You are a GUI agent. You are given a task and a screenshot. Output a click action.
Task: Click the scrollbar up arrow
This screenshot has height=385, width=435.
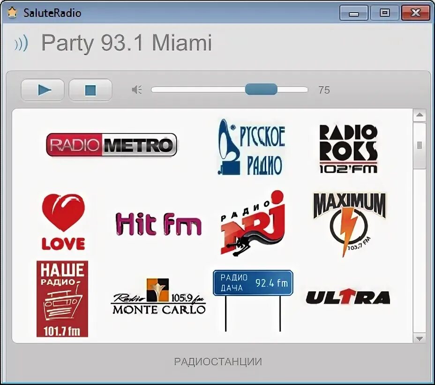[420, 115]
